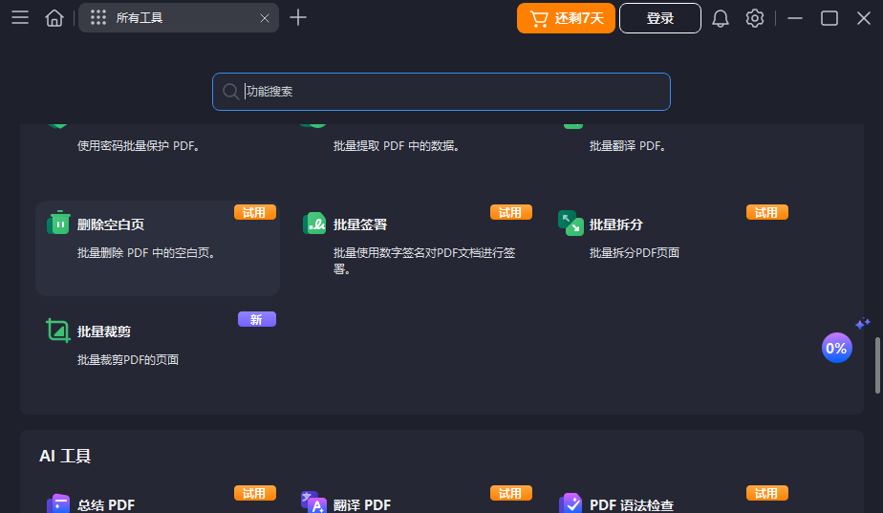883x513 pixels.
Task: Click 试用 badge on 批量拆分 card
Action: tap(767, 212)
